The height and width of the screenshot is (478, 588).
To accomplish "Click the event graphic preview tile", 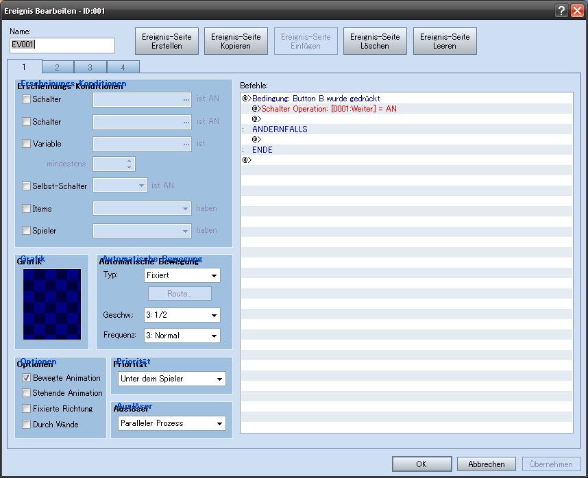I will tap(52, 304).
